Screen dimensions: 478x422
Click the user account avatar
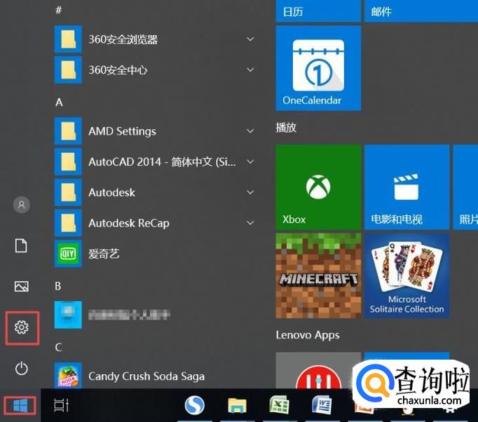point(22,205)
